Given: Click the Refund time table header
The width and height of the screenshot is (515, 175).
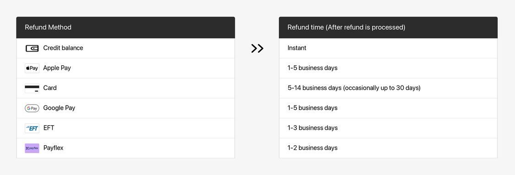Looking at the screenshot, I should (388, 27).
